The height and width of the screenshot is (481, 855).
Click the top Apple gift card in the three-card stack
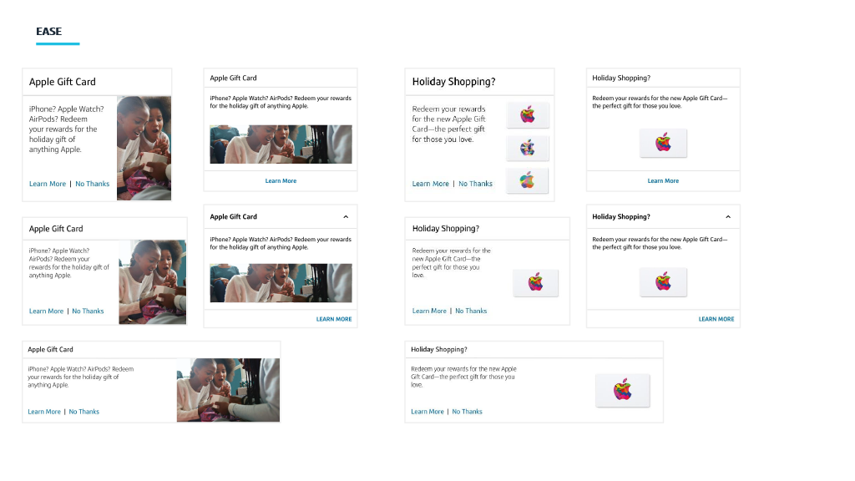point(528,114)
